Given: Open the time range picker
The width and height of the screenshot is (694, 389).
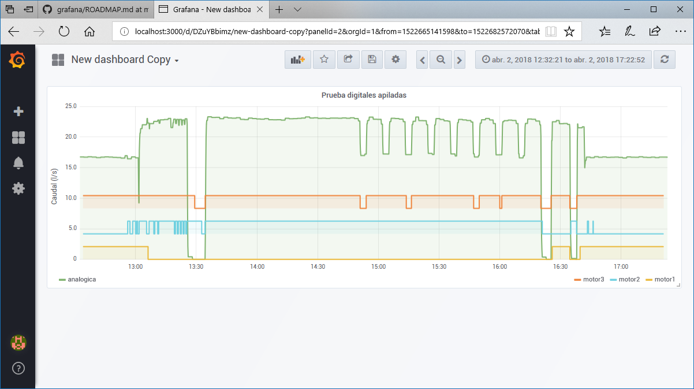Looking at the screenshot, I should [563, 59].
